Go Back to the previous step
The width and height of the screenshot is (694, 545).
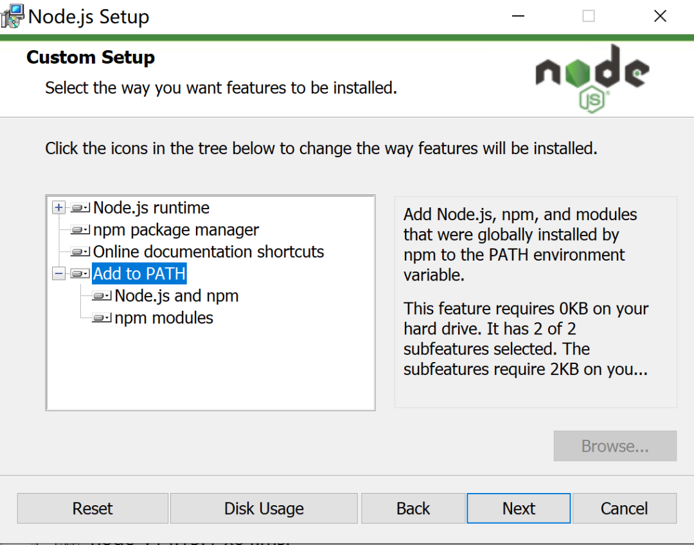click(x=413, y=508)
